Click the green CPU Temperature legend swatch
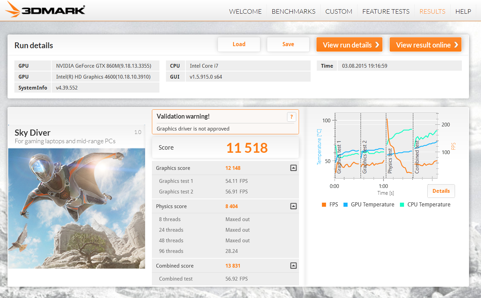Screen dimensions: 481x298 click(x=402, y=205)
